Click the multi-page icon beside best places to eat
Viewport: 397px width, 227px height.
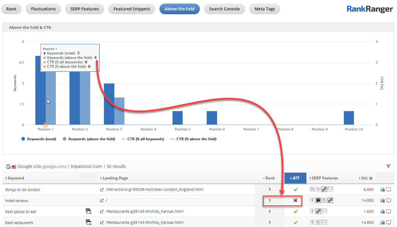(88, 212)
